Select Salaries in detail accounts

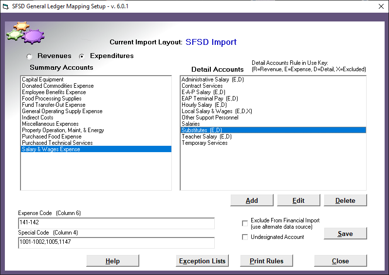273,124
